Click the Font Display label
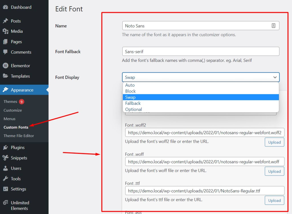 (67, 78)
